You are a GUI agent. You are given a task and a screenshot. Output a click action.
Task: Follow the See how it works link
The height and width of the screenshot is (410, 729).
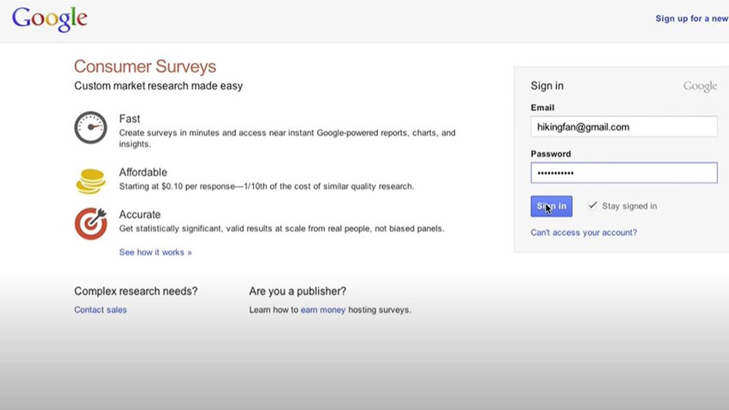155,252
